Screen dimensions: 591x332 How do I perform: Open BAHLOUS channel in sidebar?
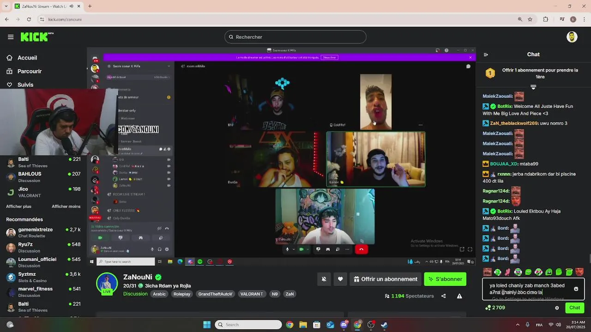[43, 177]
